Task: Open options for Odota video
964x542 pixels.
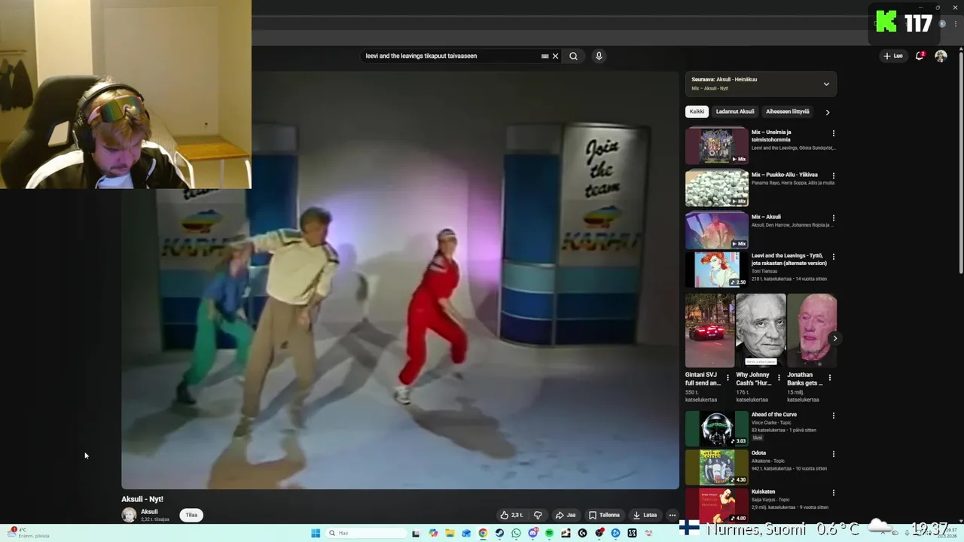Action: (833, 454)
